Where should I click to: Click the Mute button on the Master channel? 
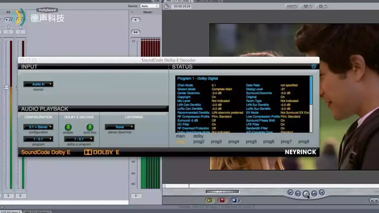tap(135, 20)
